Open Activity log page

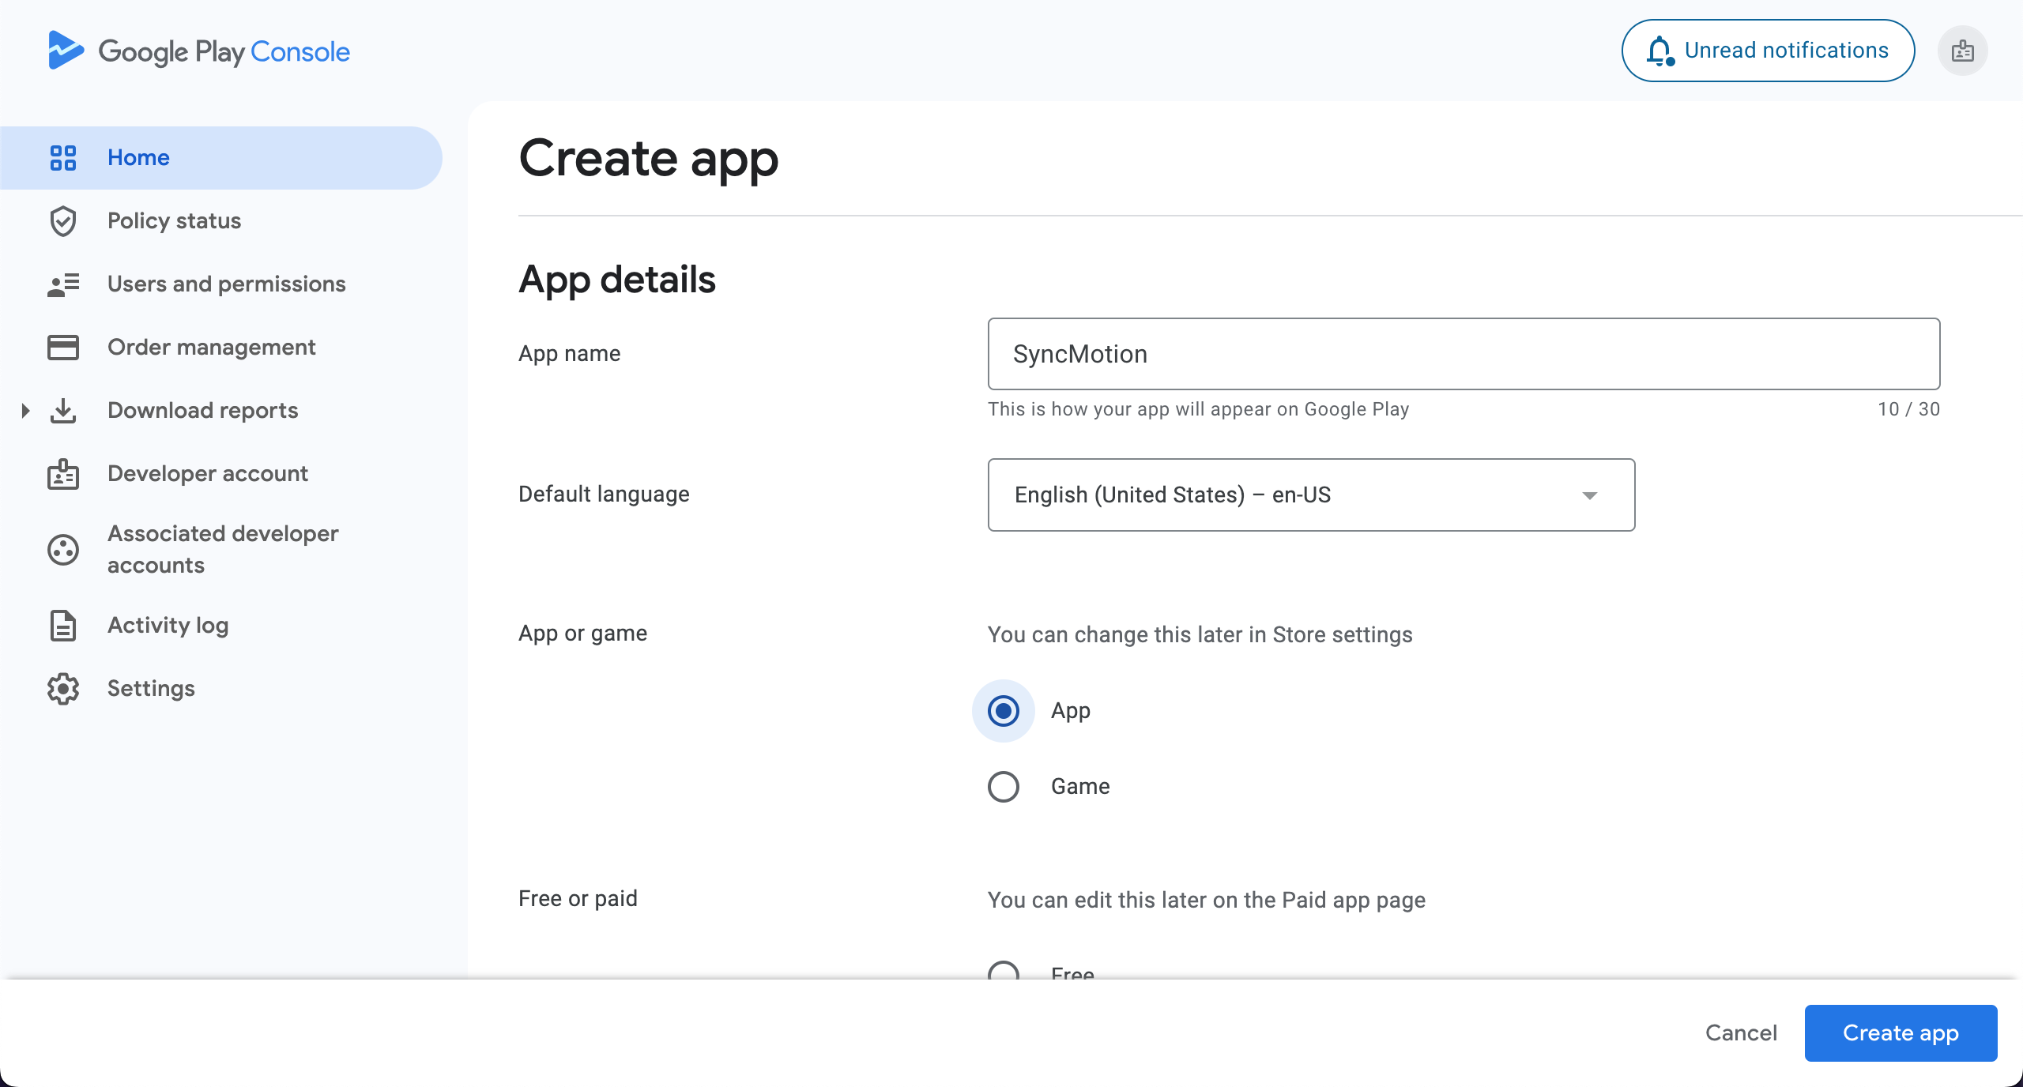[221, 626]
